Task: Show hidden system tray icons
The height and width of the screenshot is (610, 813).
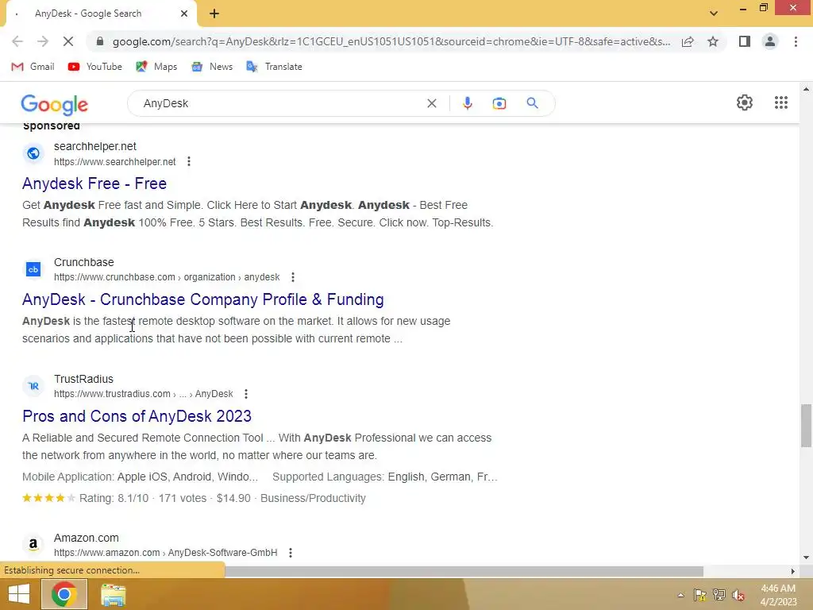Action: coord(680,595)
